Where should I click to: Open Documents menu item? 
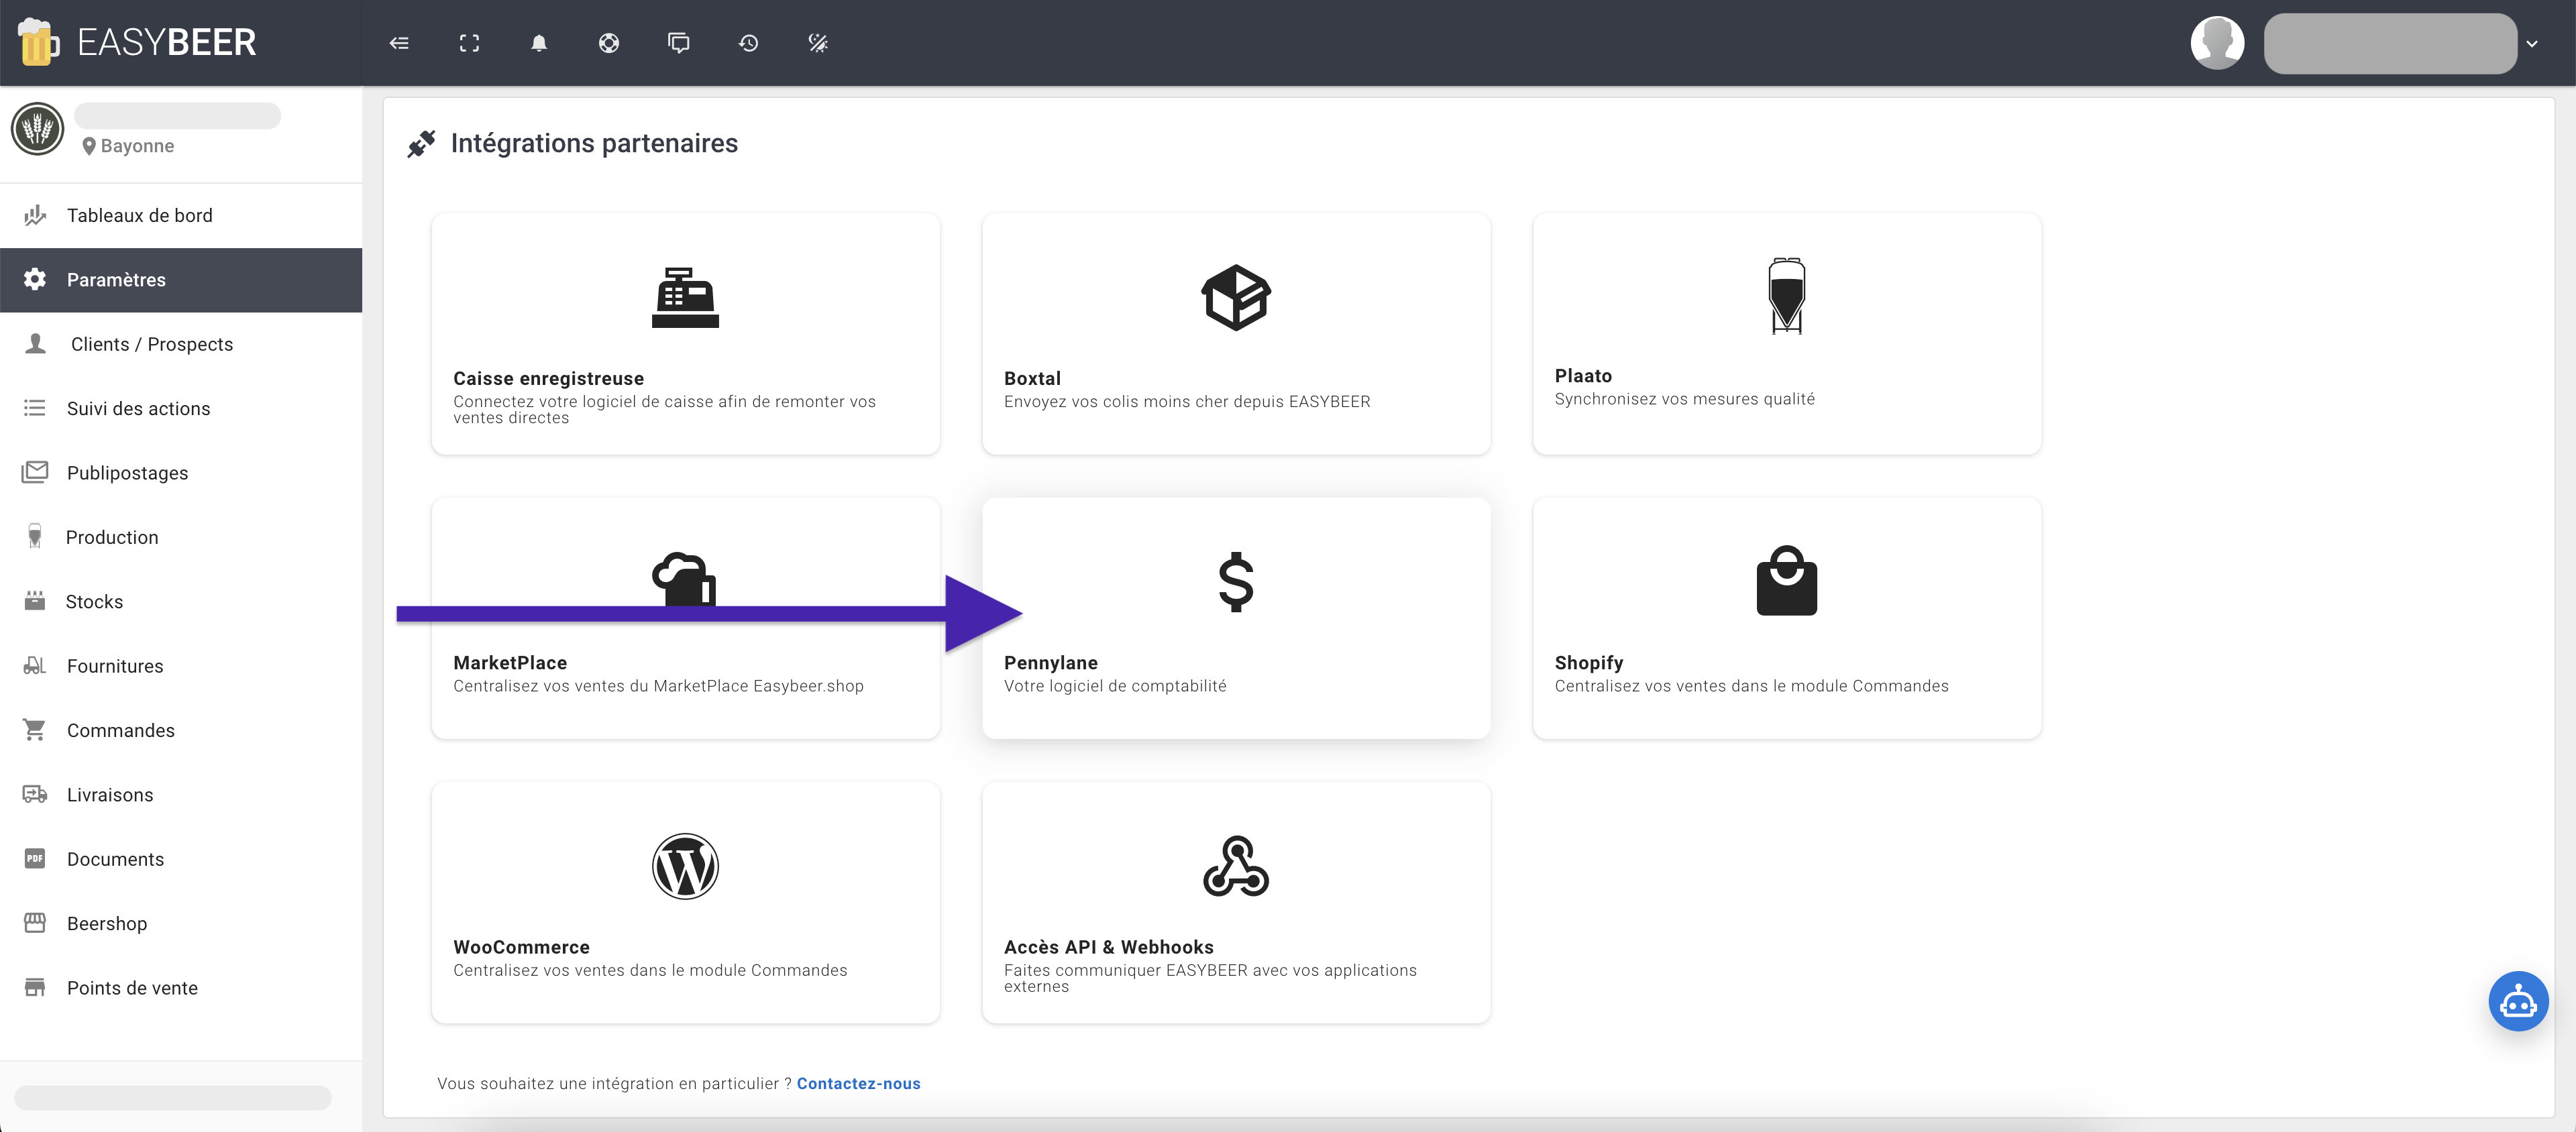point(181,859)
